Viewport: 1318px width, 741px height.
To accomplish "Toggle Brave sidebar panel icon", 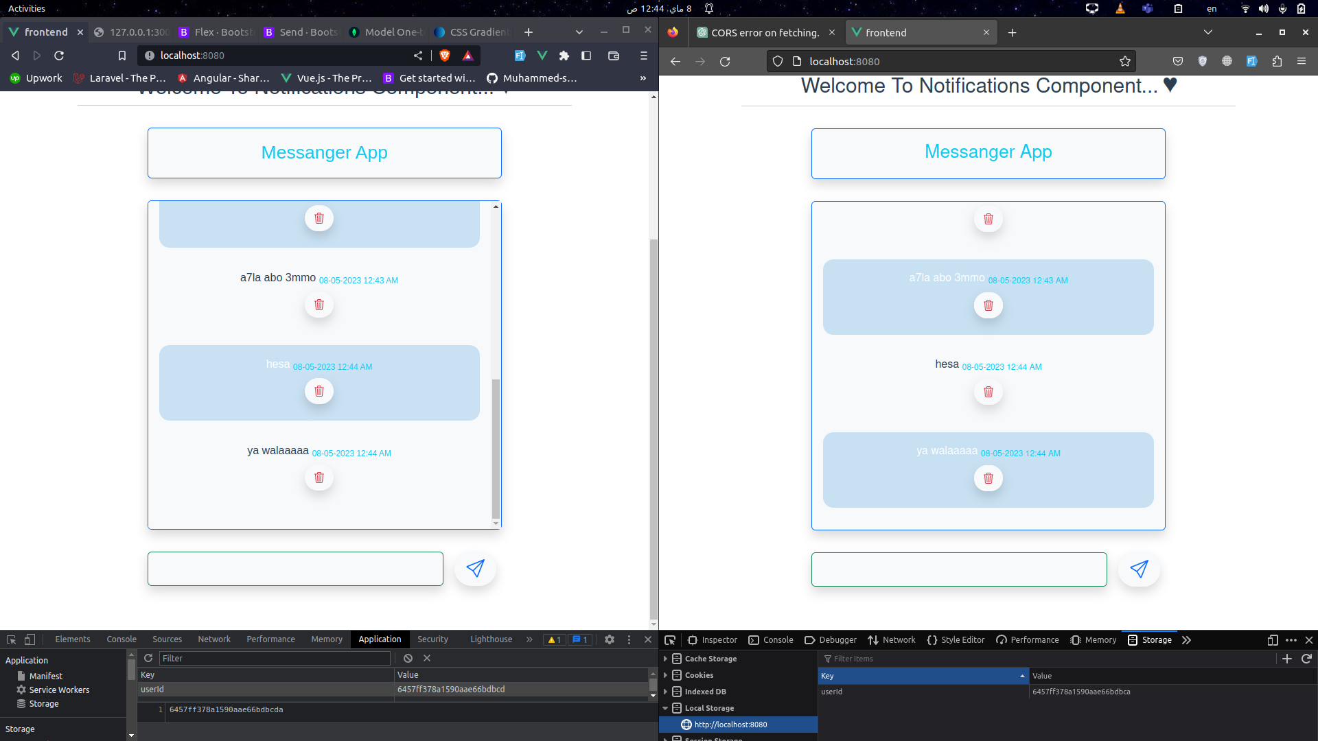I will coord(586,56).
